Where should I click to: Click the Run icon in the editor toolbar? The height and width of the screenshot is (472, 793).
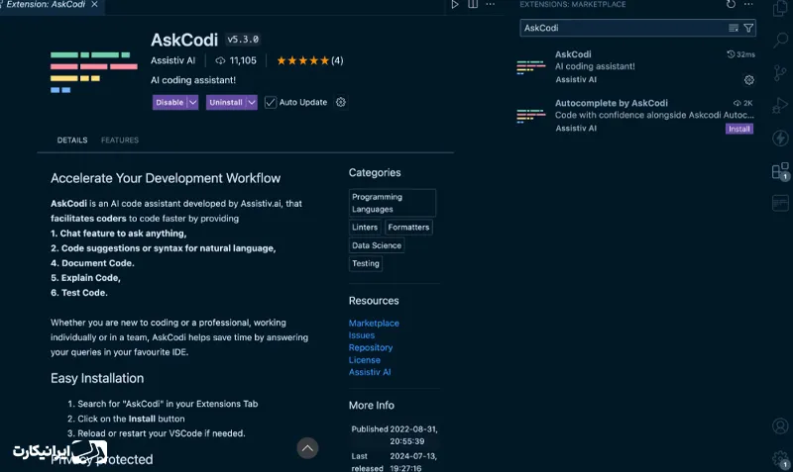click(x=455, y=5)
